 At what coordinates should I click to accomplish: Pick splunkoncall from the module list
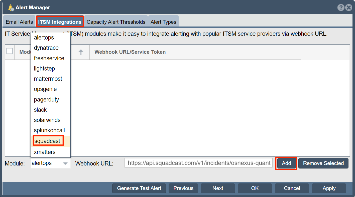tap(51, 130)
